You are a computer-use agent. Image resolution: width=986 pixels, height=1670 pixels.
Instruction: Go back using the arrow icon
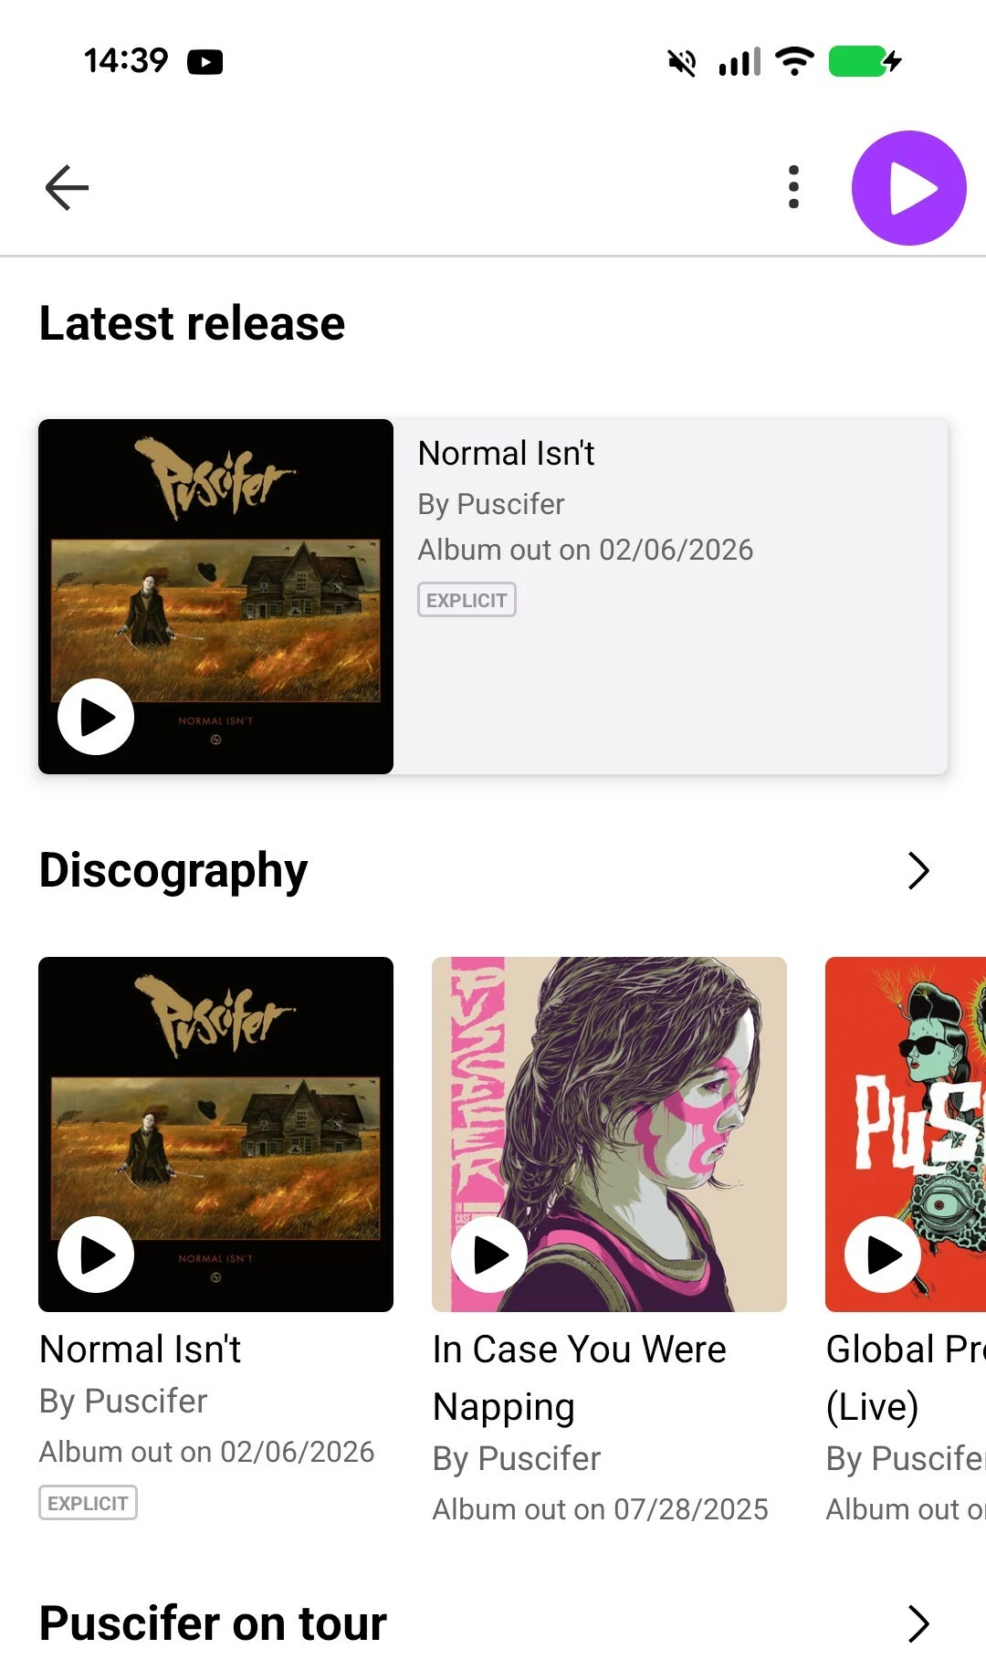67,187
